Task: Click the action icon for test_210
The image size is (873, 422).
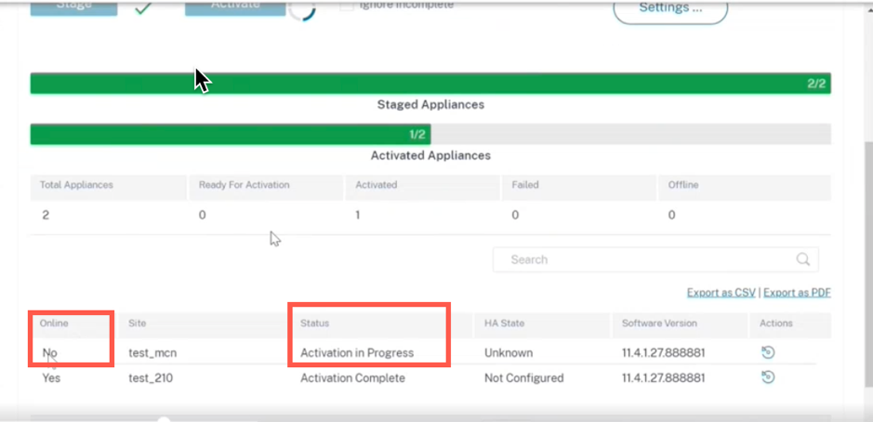Action: [768, 377]
